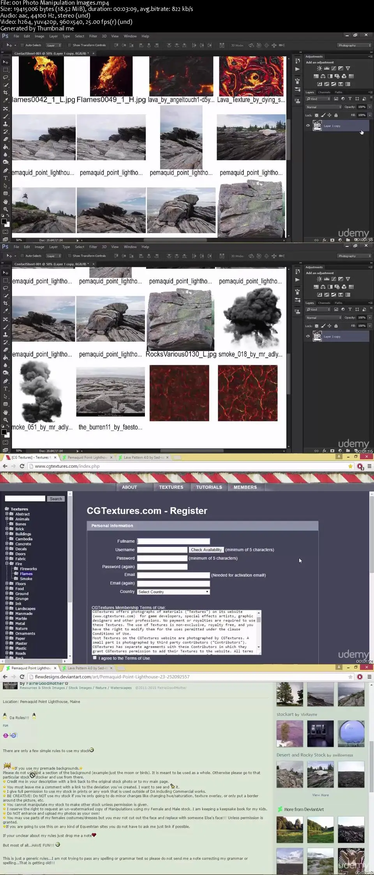The image size is (374, 875).
Task: Click the Fireworks folder icon in Textures tree
Action: [x=16, y=569]
